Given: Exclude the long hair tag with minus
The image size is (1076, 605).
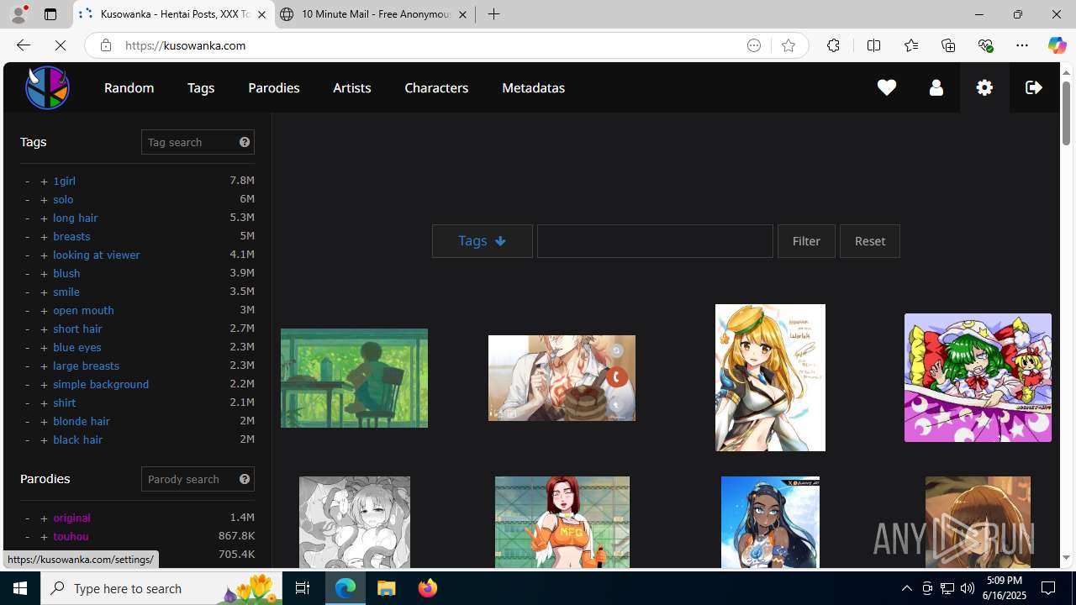Looking at the screenshot, I should tap(27, 218).
